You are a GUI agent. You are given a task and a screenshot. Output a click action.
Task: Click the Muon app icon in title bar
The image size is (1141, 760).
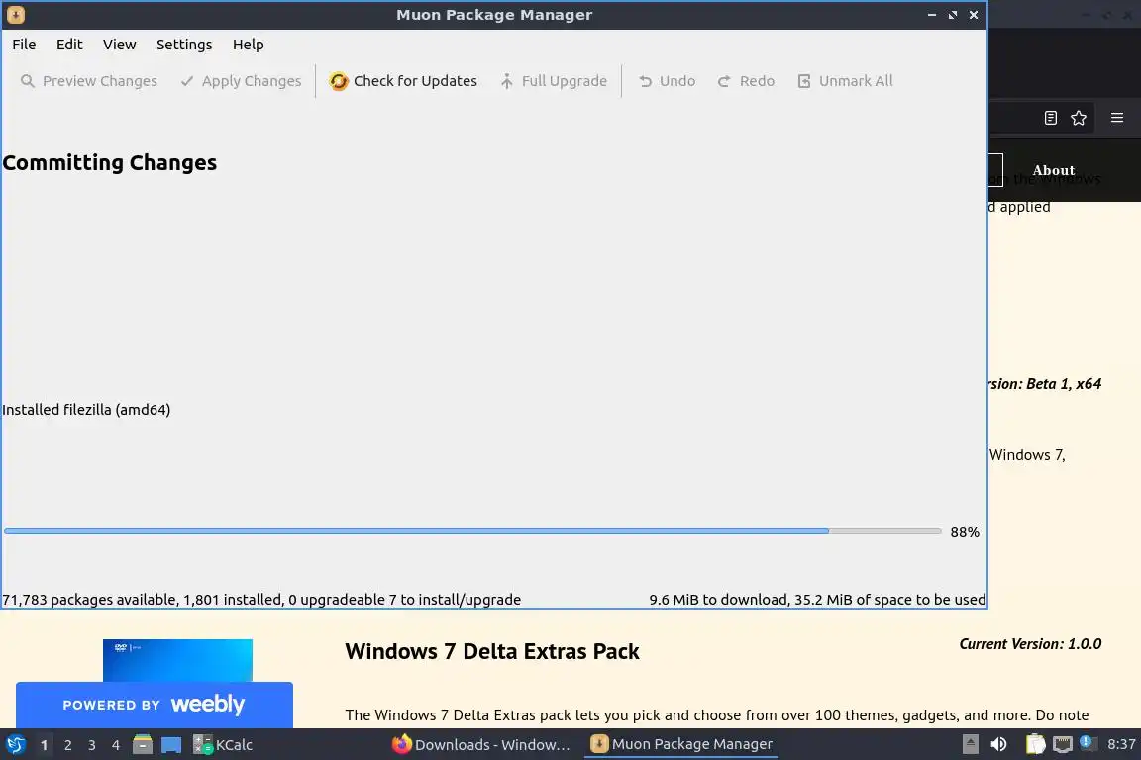click(15, 15)
